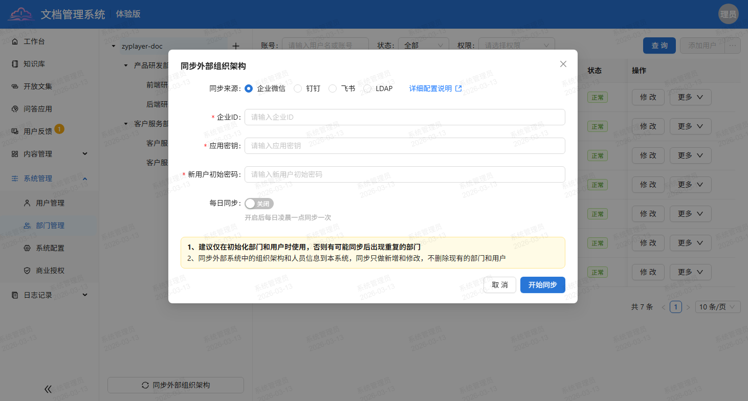Open the 10条/页 page size dropdown

[718, 307]
